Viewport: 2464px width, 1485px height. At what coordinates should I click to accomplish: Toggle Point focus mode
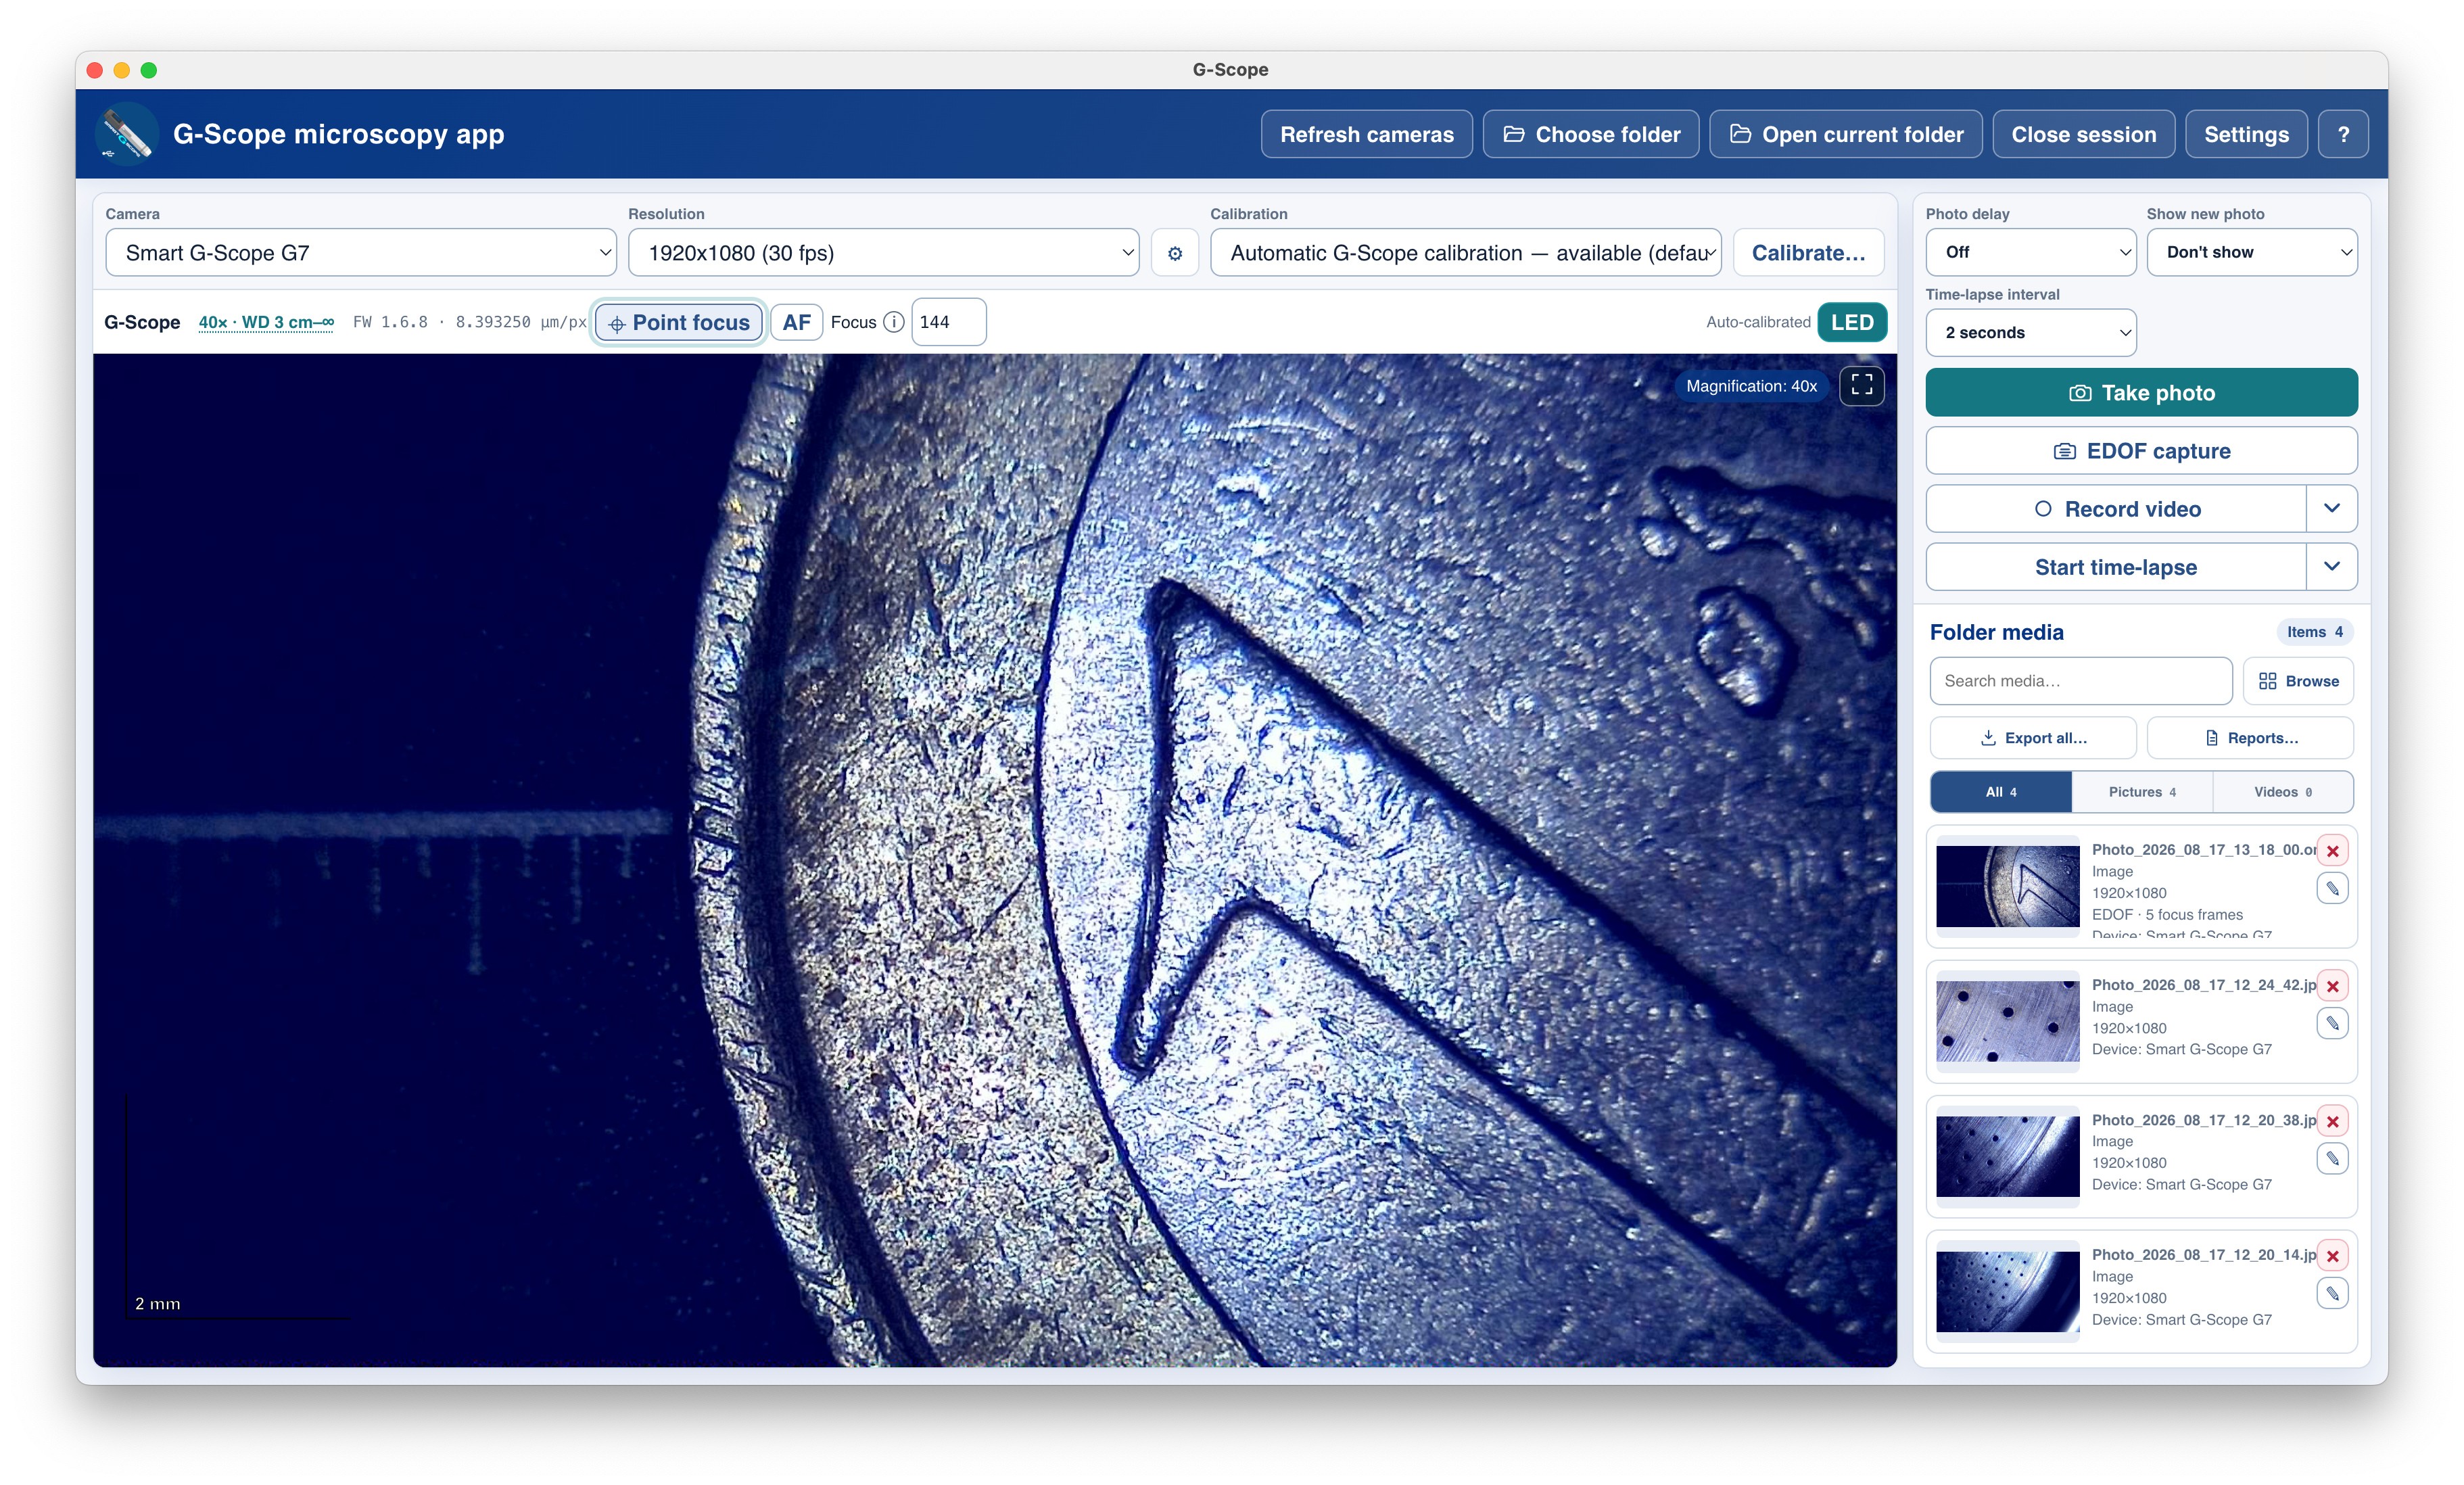[679, 322]
